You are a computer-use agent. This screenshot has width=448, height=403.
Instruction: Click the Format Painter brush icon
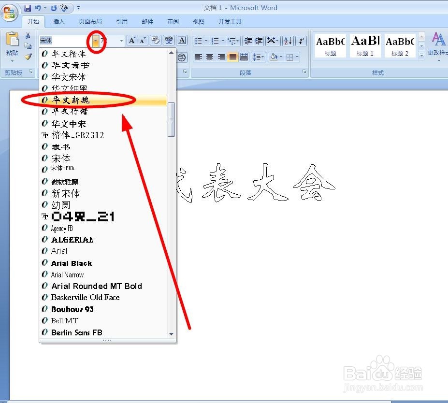pos(28,55)
